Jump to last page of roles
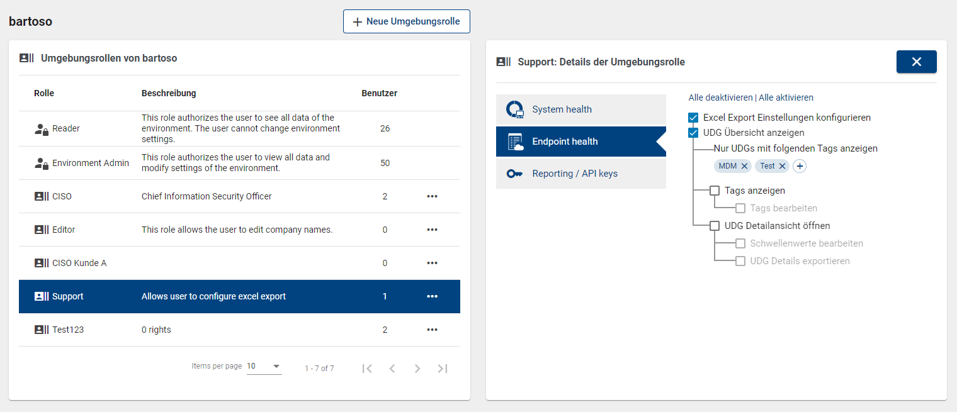This screenshot has height=412, width=957. [x=443, y=369]
